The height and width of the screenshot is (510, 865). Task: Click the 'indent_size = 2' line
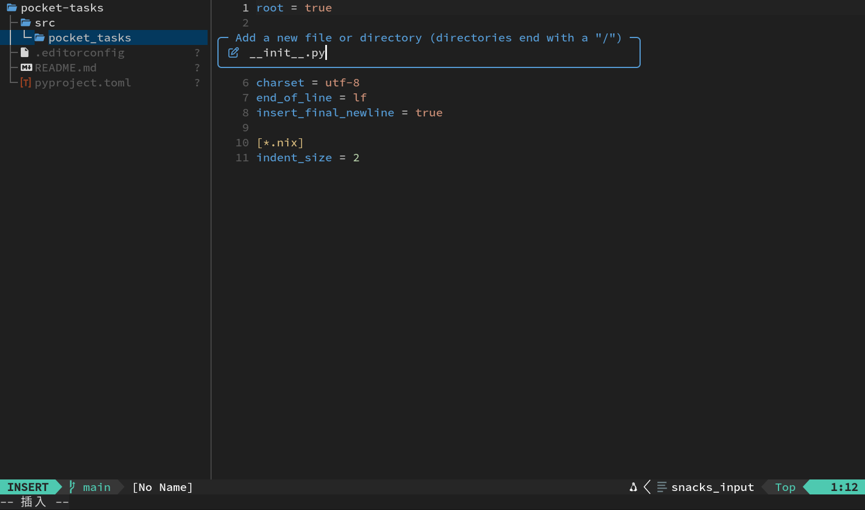(308, 158)
